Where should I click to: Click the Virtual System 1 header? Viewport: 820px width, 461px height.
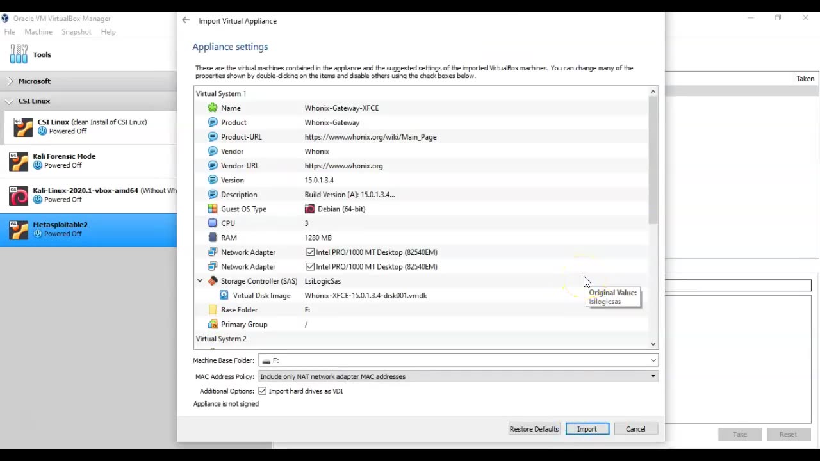click(x=221, y=93)
